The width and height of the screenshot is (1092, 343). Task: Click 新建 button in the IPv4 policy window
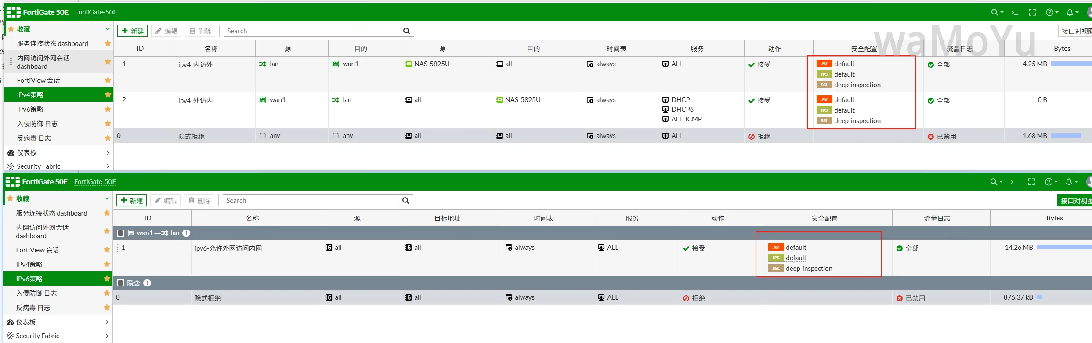pos(132,31)
